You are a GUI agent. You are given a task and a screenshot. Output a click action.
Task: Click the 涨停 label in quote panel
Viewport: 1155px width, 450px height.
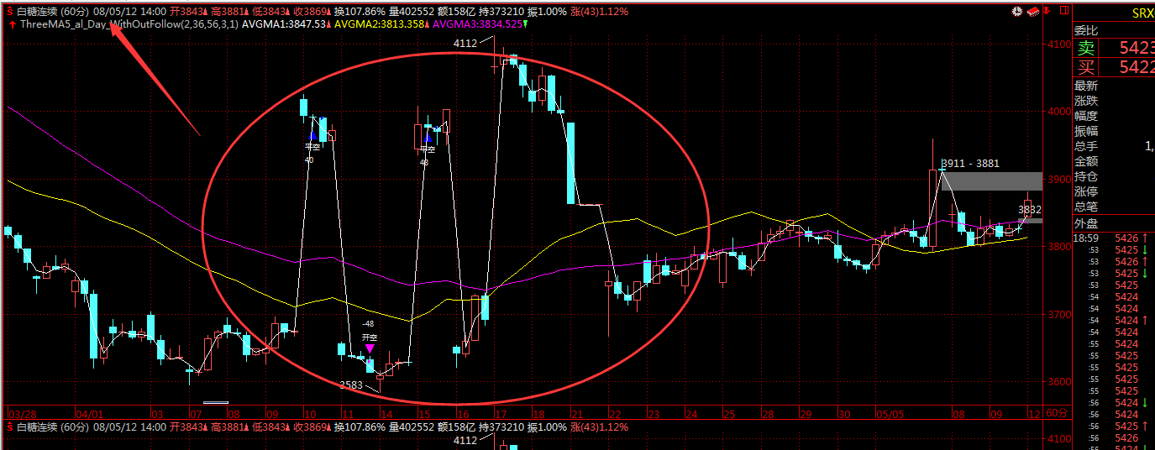click(1086, 191)
